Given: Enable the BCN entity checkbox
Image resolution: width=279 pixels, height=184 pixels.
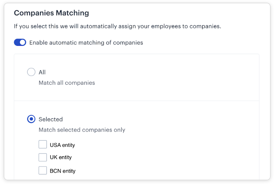Looking at the screenshot, I should [x=43, y=171].
